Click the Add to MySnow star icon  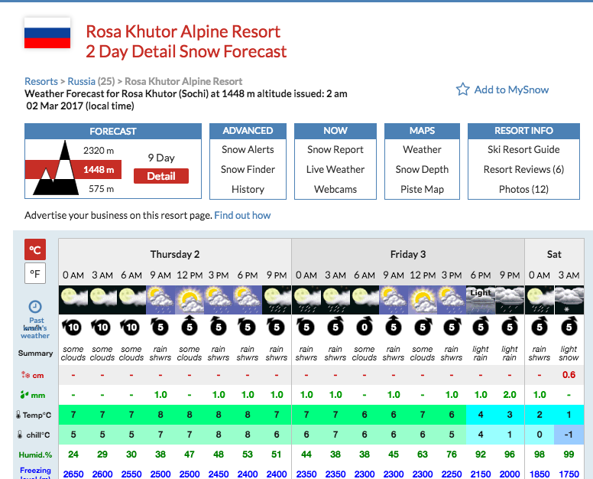pos(462,90)
